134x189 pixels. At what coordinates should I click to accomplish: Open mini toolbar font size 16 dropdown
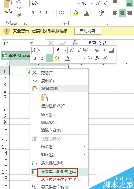pos(66,50)
